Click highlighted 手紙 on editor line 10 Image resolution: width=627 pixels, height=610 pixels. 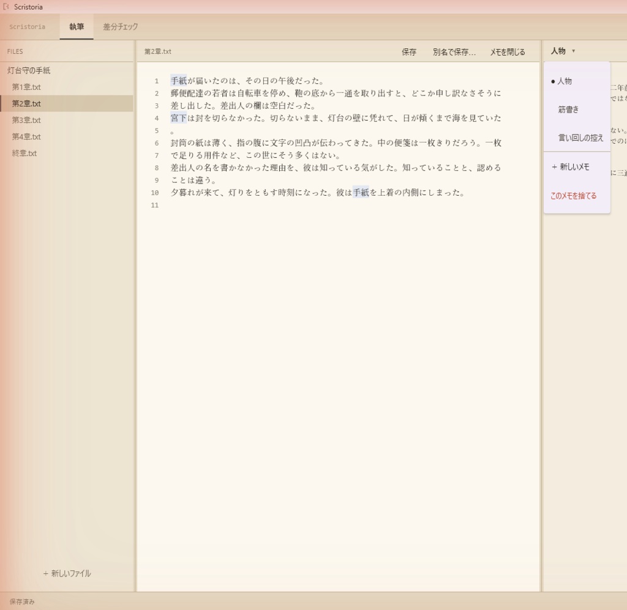tap(361, 193)
